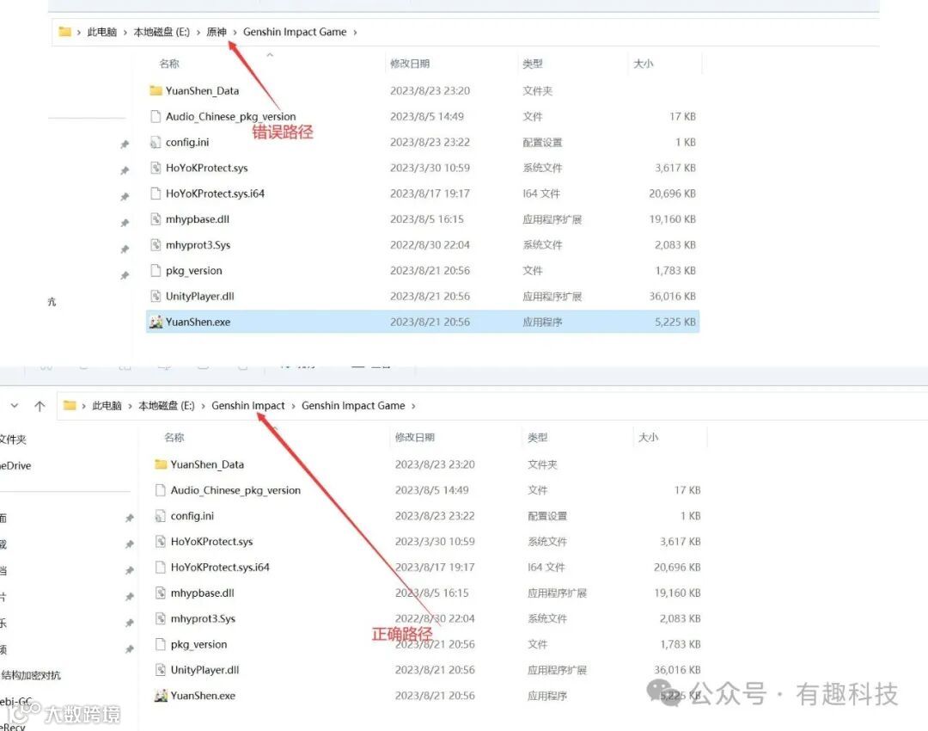Image resolution: width=928 pixels, height=731 pixels.
Task: Select config.ini name in 原神 path window
Action: [187, 142]
